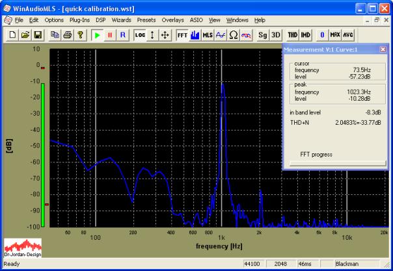Save the setup with the floppy disk icon
The image size is (393, 271).
[38, 34]
